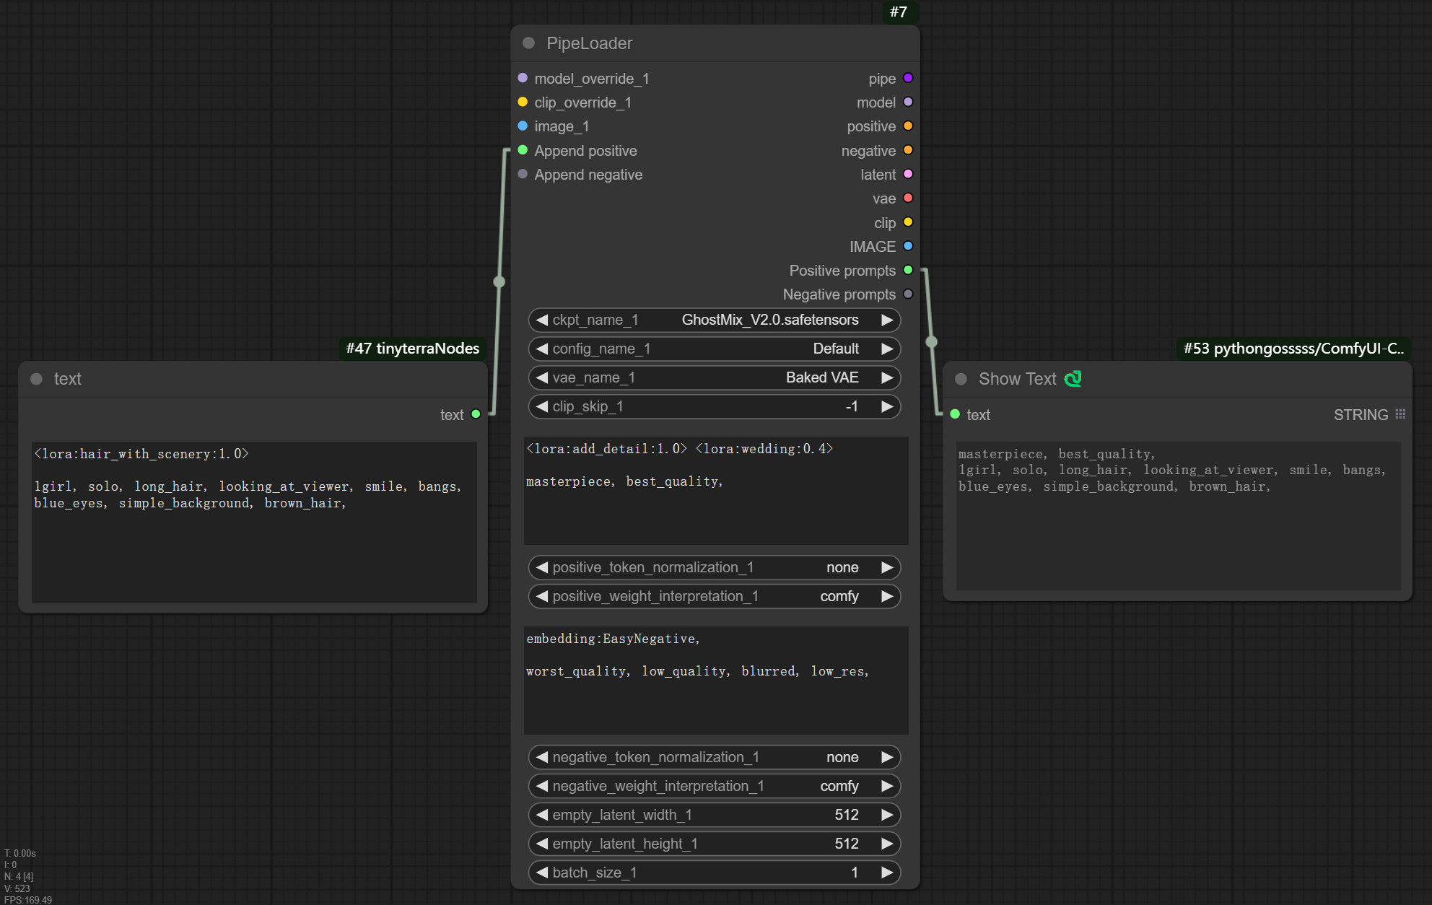Screen dimensions: 1432x905
Task: Click the #53 pythongosssss badge label
Action: (1293, 349)
